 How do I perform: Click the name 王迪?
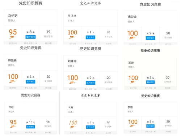pos(131,63)
